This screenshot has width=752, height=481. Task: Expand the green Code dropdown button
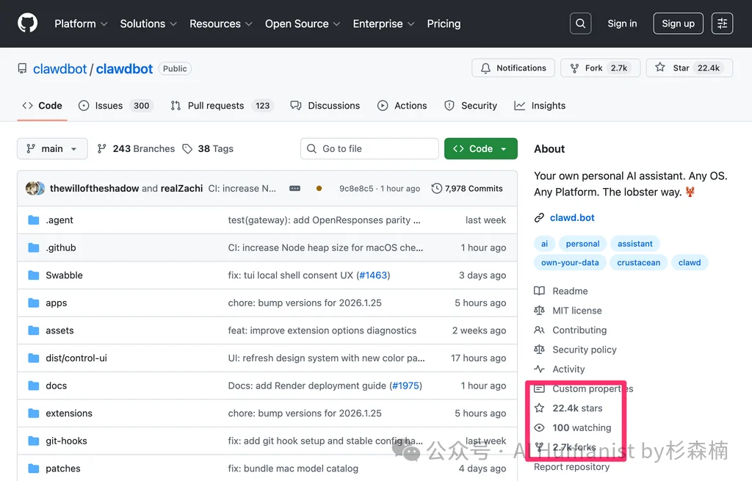click(x=480, y=148)
